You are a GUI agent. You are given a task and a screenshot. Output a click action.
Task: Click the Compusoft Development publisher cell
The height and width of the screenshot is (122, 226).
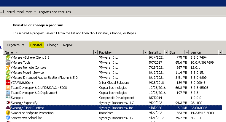coord(117,98)
